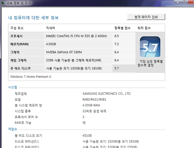Click the 64비트 가능 label
194x148 pixels.
(x=23, y=123)
